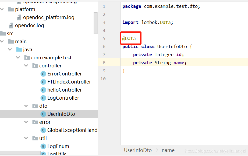This screenshot has width=248, height=156.
Task: Collapse the com.example.test package chevron
Action: coord(18,58)
